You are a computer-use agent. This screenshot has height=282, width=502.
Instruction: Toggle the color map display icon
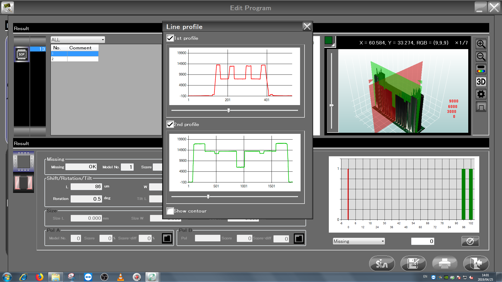(481, 69)
